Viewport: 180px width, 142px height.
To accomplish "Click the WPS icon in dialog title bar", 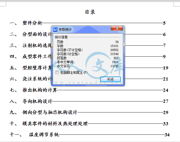I will 55,30.
